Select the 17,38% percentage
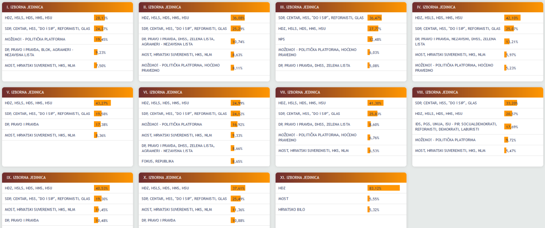 tap(102, 125)
